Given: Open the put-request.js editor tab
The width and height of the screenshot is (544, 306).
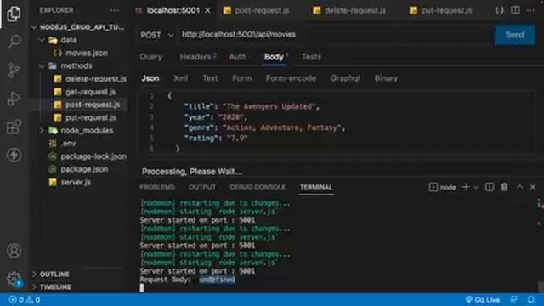Looking at the screenshot, I should tap(441, 11).
